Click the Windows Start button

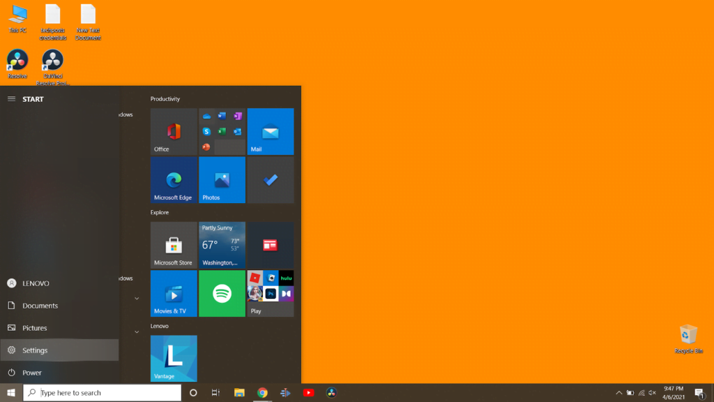[x=11, y=392]
